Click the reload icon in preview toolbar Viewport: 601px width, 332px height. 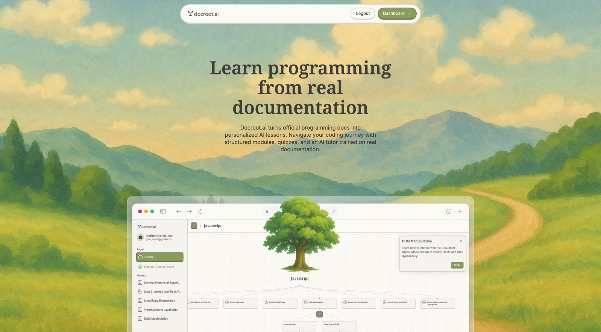tap(200, 211)
